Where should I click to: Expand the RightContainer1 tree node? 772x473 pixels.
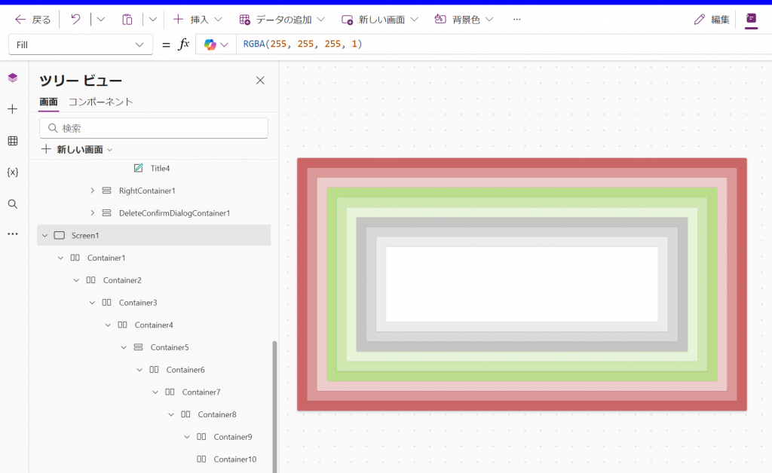tap(93, 191)
